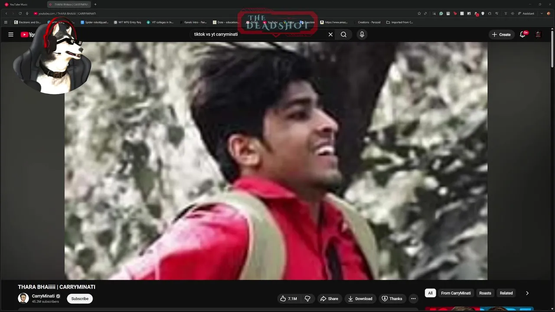Click the copy link icon beside star

[x=425, y=13]
